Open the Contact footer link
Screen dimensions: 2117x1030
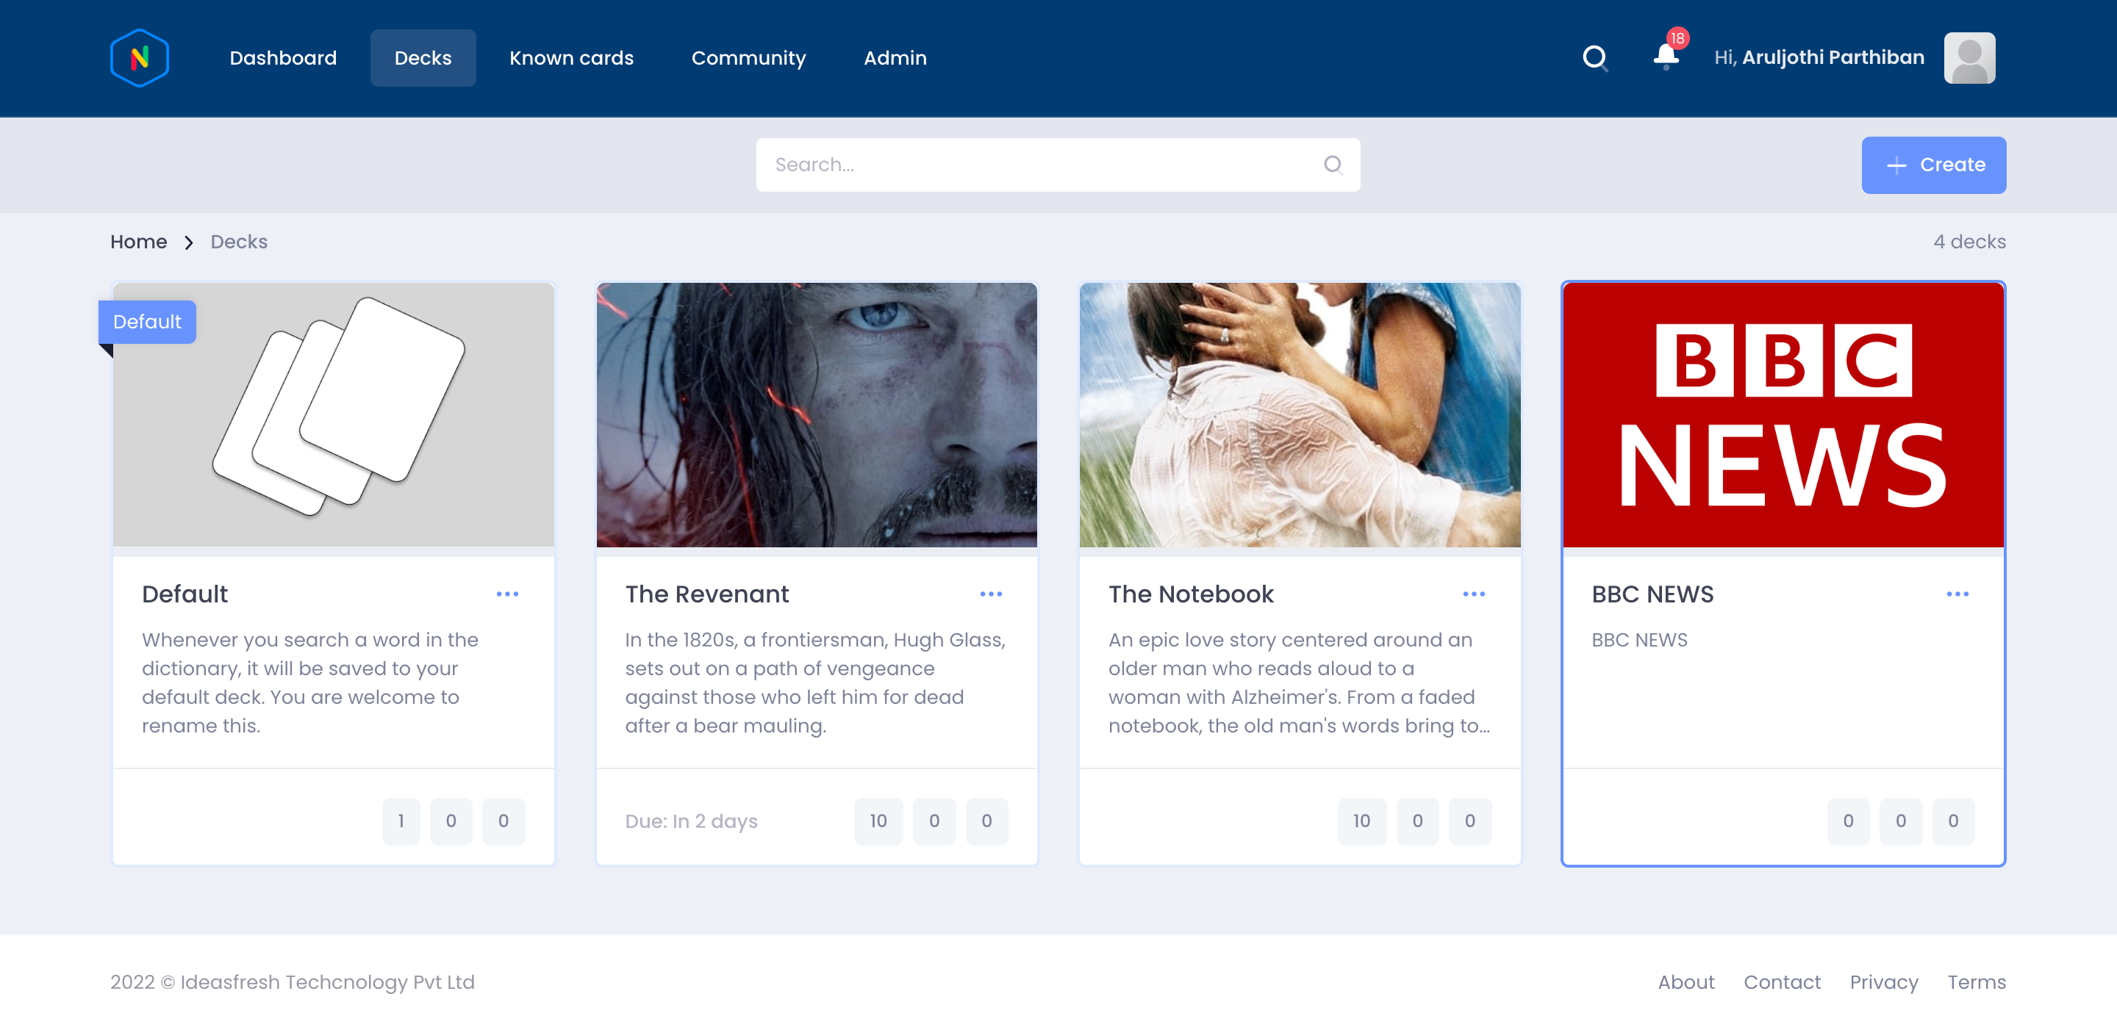point(1782,982)
